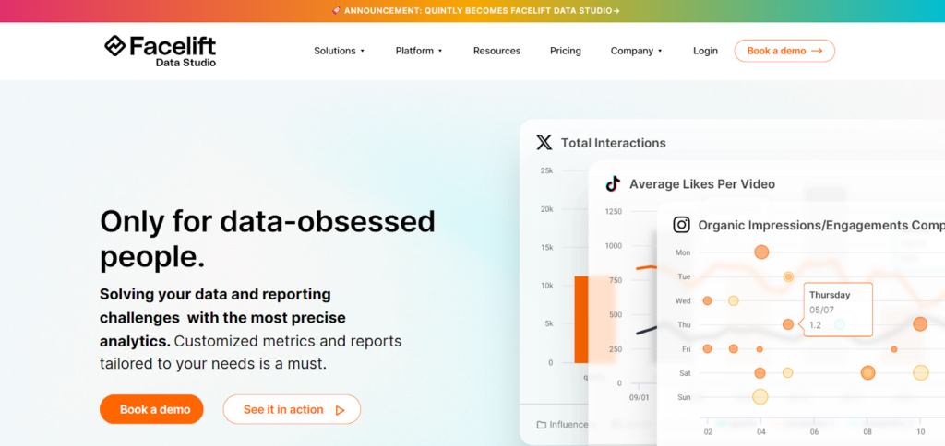Click the X logo on Total Interactions card
The image size is (945, 446).
coord(544,143)
